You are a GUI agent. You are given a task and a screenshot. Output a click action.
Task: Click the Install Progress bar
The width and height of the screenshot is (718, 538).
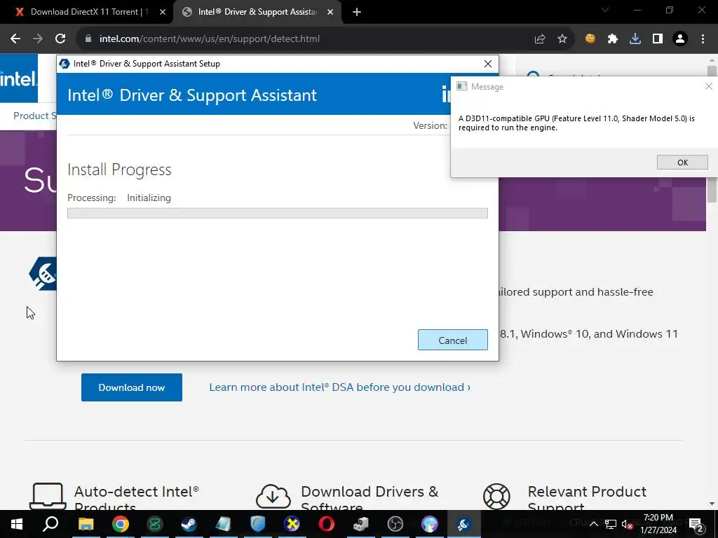point(278,213)
